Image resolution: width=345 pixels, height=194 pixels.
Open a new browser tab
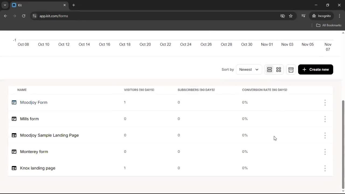[x=74, y=5]
